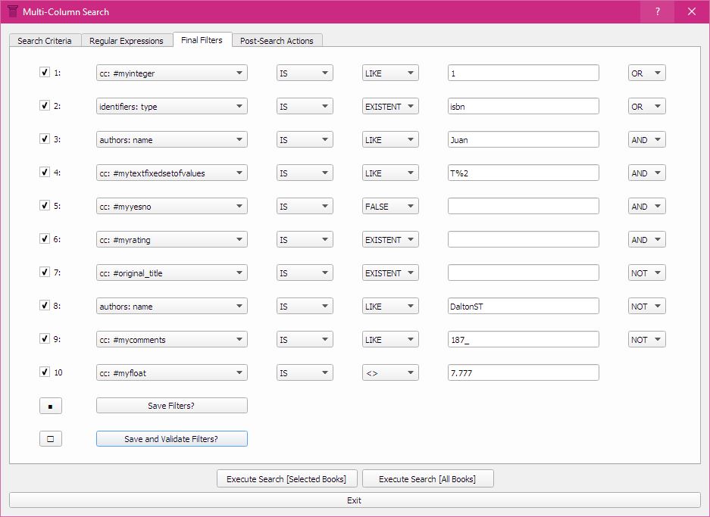Open the NOT connector dropdown in row 8
This screenshot has width=710, height=517.
[646, 307]
